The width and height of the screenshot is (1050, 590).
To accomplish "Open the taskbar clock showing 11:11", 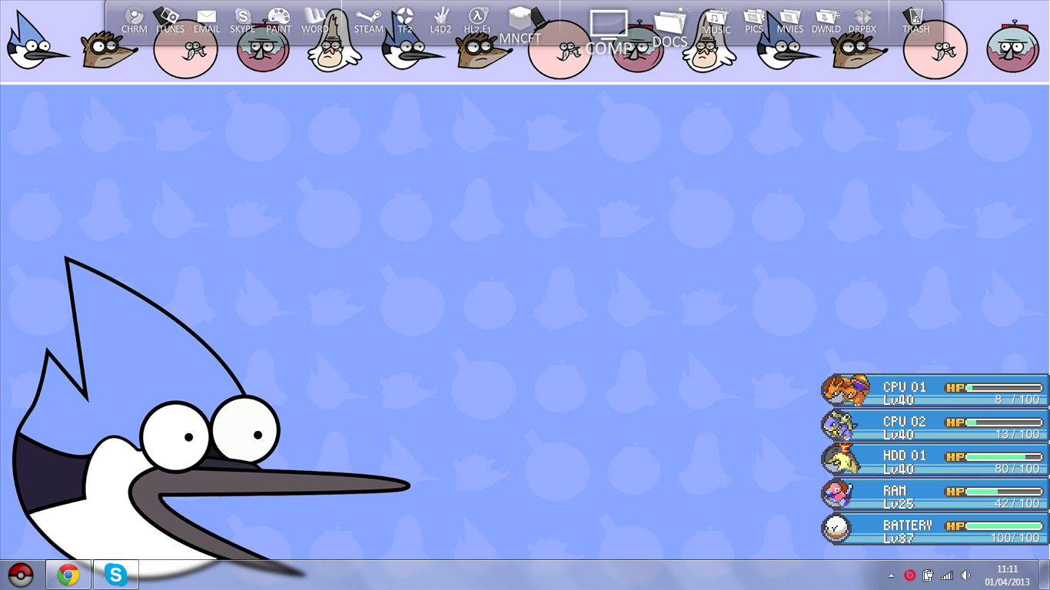I will (x=1007, y=575).
